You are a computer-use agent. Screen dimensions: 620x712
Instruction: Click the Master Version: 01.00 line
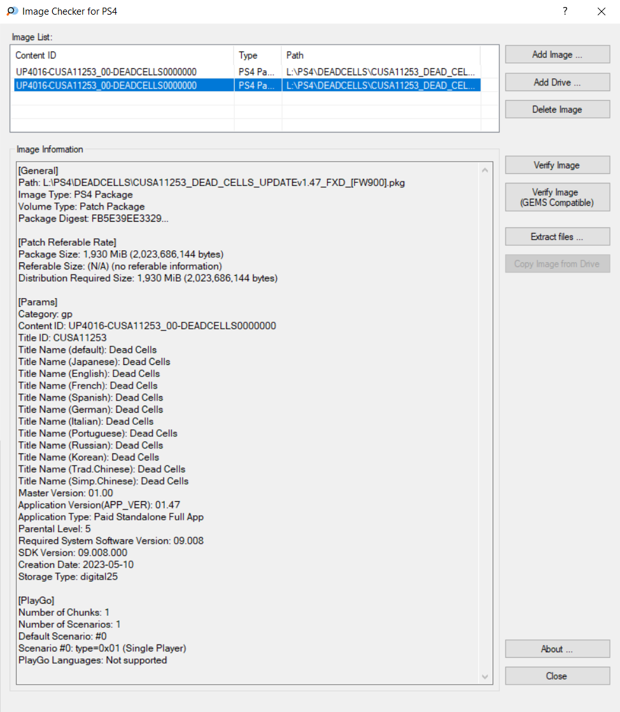pyautogui.click(x=66, y=493)
